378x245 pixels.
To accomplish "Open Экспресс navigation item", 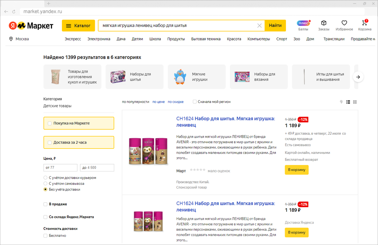I will pos(73,39).
